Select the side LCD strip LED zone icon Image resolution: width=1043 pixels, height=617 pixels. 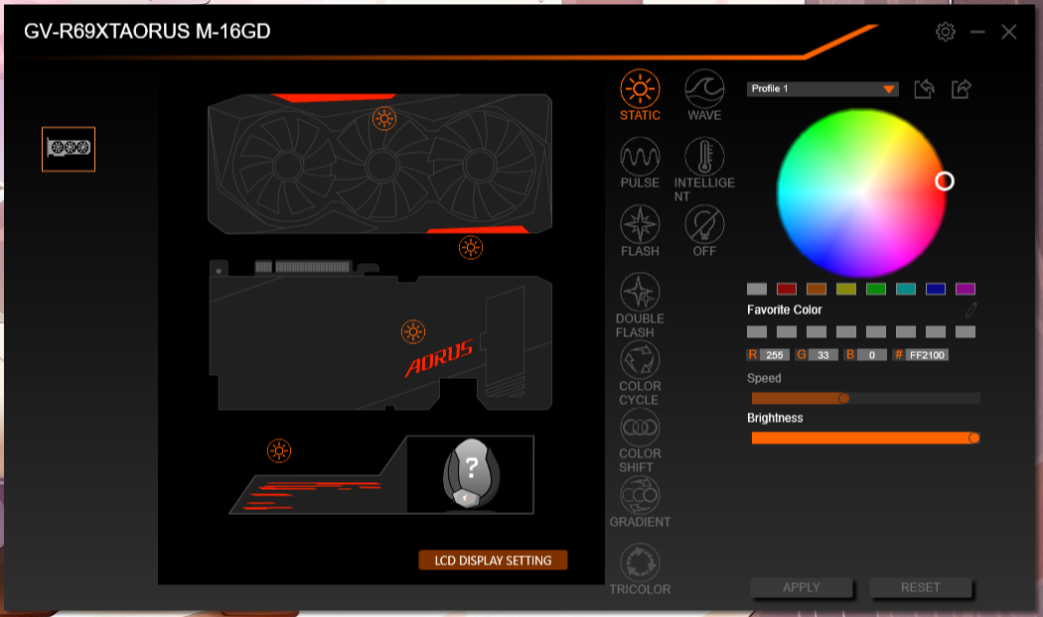279,451
